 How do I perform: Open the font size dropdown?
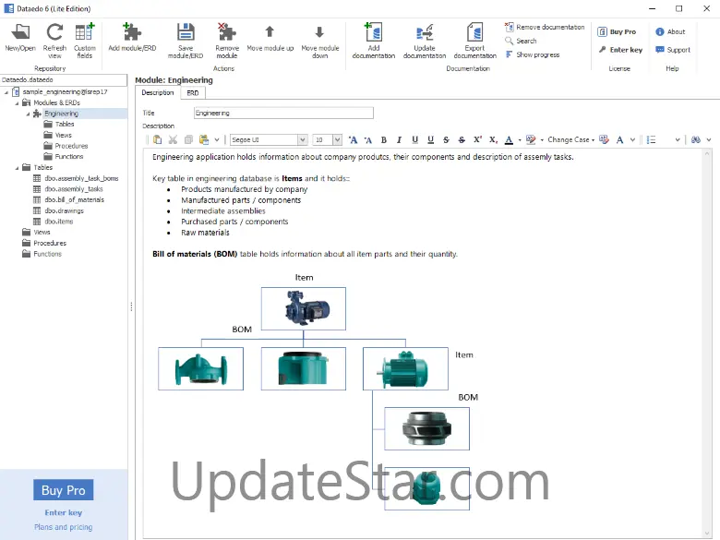coord(338,139)
